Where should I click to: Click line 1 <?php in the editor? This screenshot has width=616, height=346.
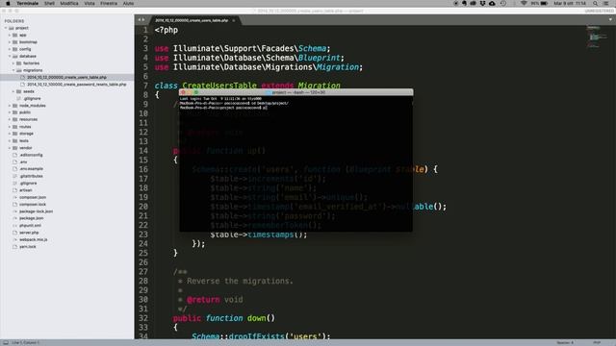pyautogui.click(x=167, y=30)
